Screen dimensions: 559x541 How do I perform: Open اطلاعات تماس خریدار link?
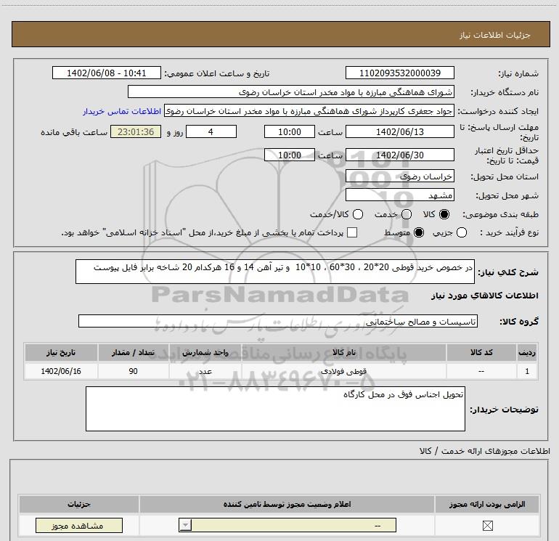(122, 111)
